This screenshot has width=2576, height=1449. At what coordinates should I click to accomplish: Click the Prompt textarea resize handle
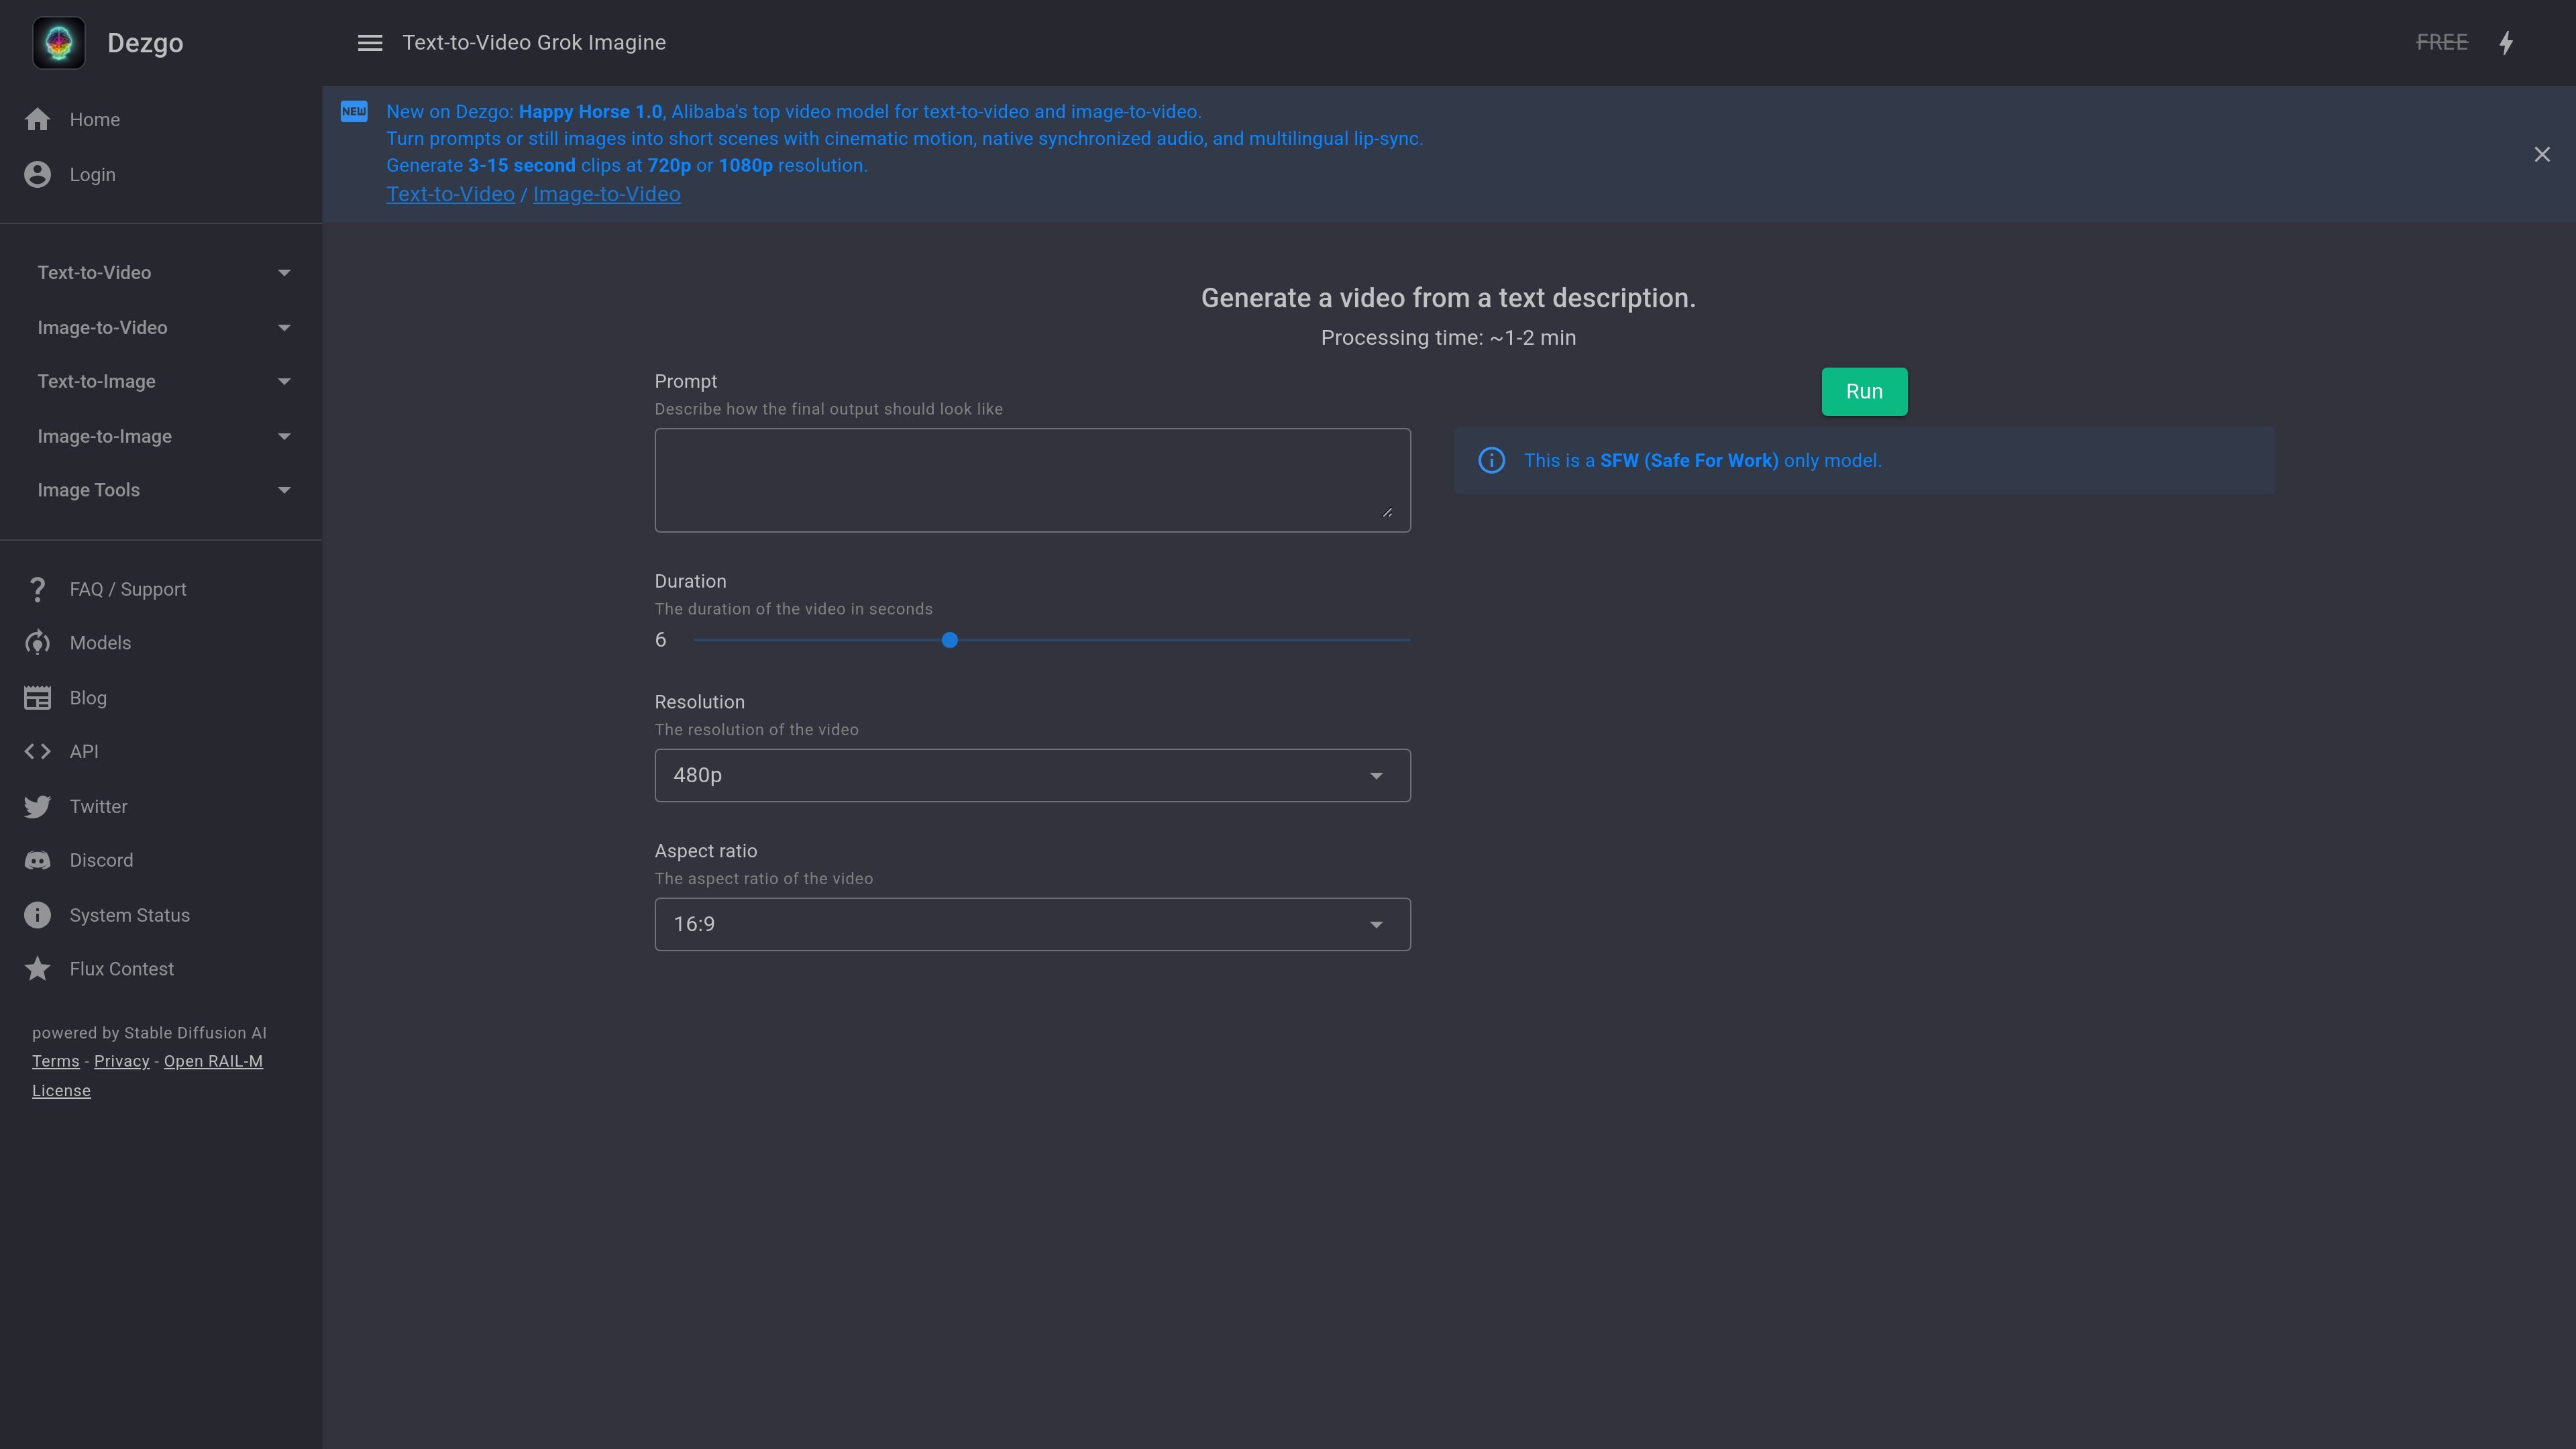(x=1387, y=512)
